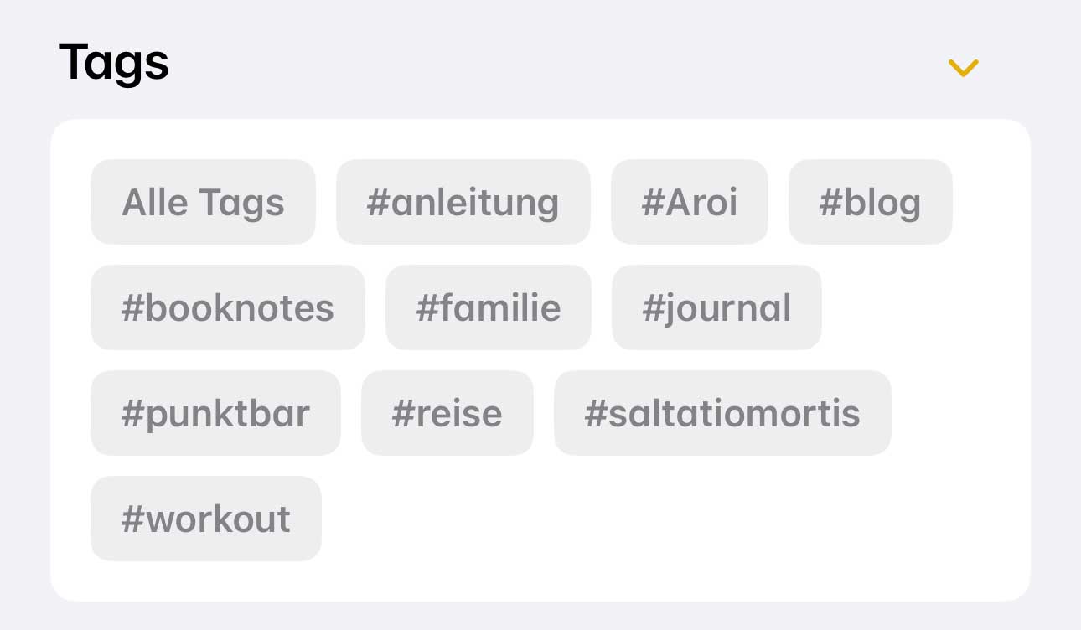This screenshot has width=1081, height=630.
Task: Reset filtering with Alle Tags
Action: pyautogui.click(x=203, y=202)
